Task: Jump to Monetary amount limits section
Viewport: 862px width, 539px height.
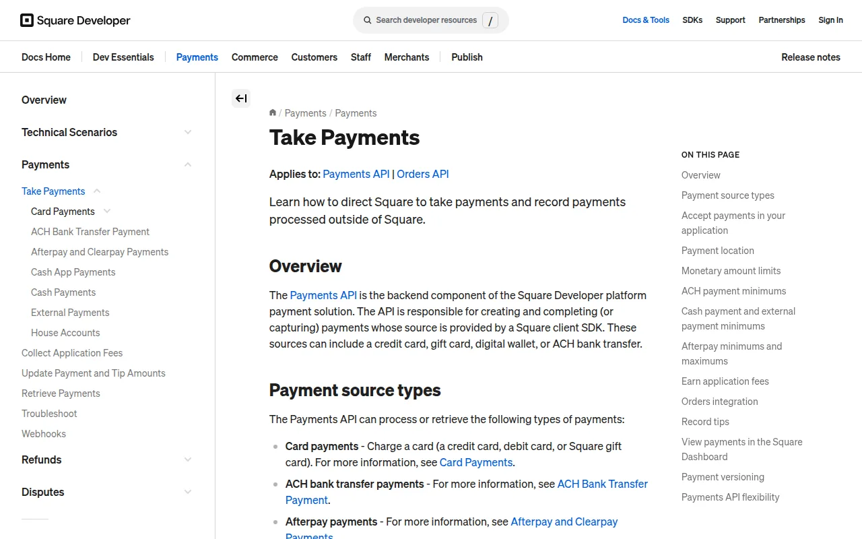Action: click(x=731, y=271)
